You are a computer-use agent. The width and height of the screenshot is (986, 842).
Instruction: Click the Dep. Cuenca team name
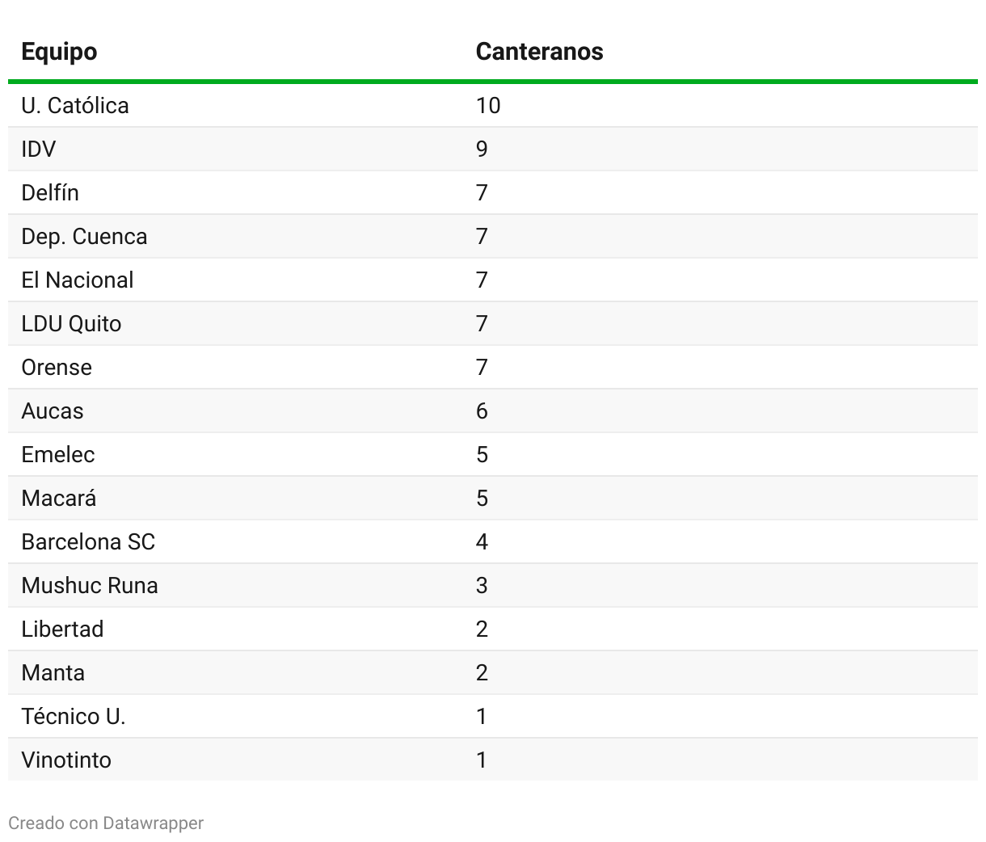point(84,237)
